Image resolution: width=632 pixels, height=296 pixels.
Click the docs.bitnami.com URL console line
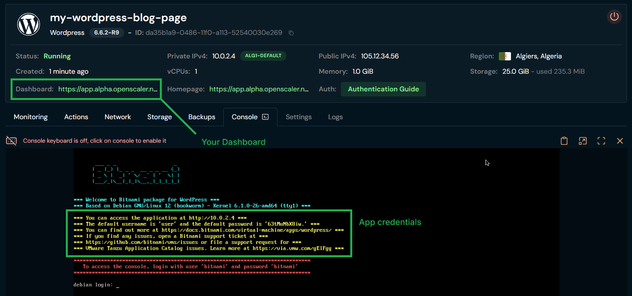click(x=209, y=230)
